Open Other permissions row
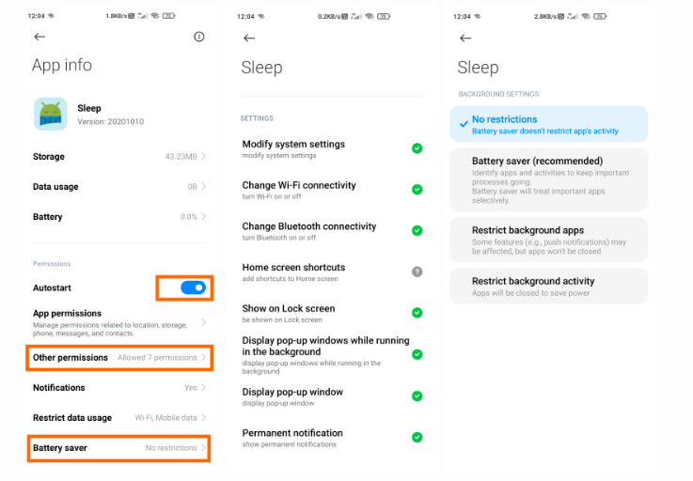 118,358
